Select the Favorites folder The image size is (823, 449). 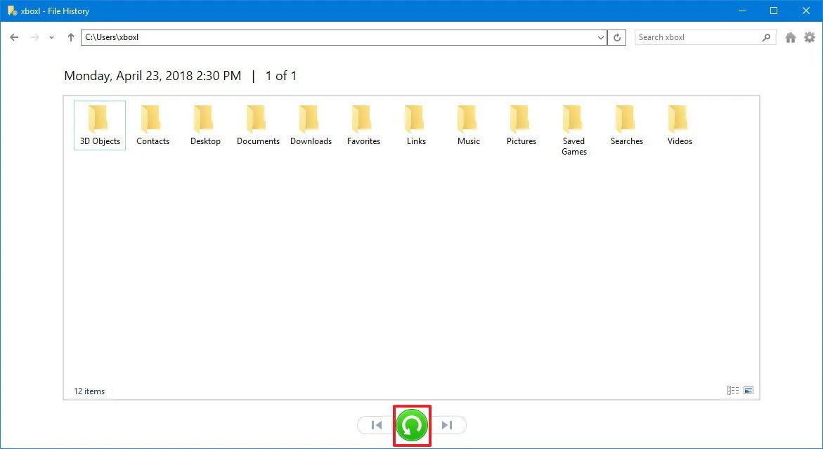(x=363, y=125)
